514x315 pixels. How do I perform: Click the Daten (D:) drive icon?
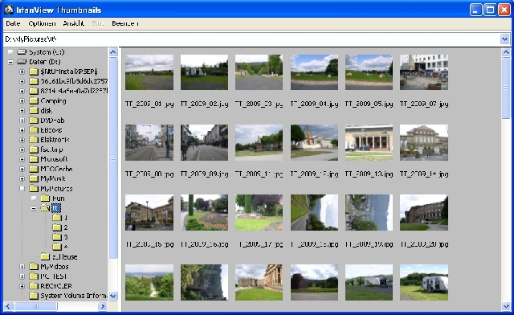pyautogui.click(x=22, y=62)
